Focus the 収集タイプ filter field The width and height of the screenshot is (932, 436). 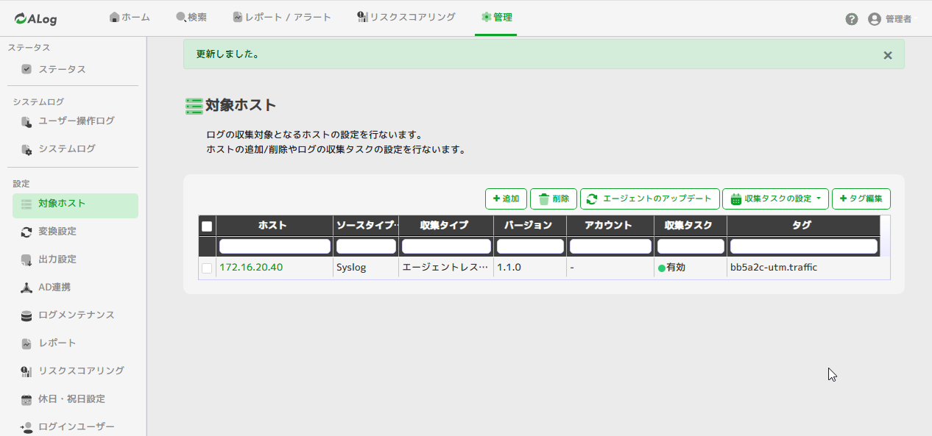(x=446, y=246)
